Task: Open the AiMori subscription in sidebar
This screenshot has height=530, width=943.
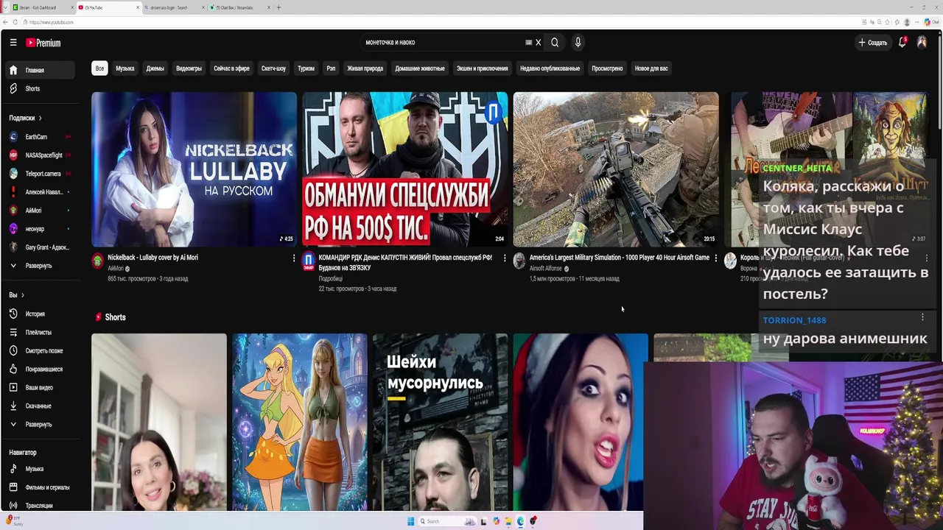Action: (x=41, y=211)
